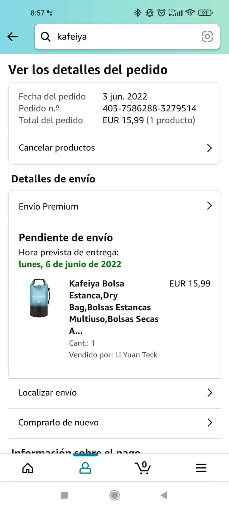
Task: Open camera scan search icon
Action: (207, 36)
